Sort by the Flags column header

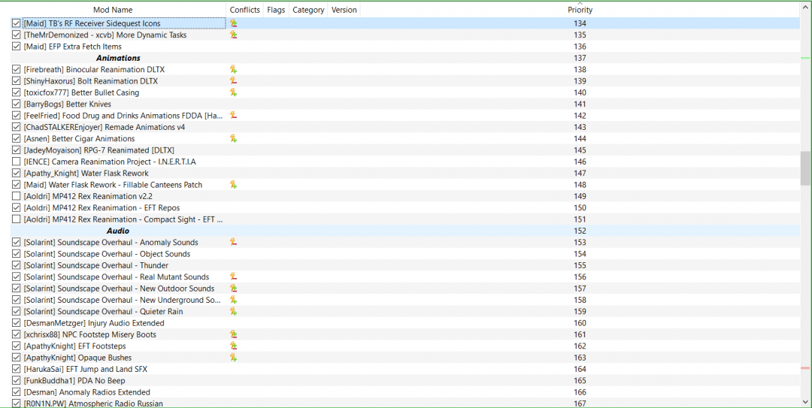click(276, 10)
